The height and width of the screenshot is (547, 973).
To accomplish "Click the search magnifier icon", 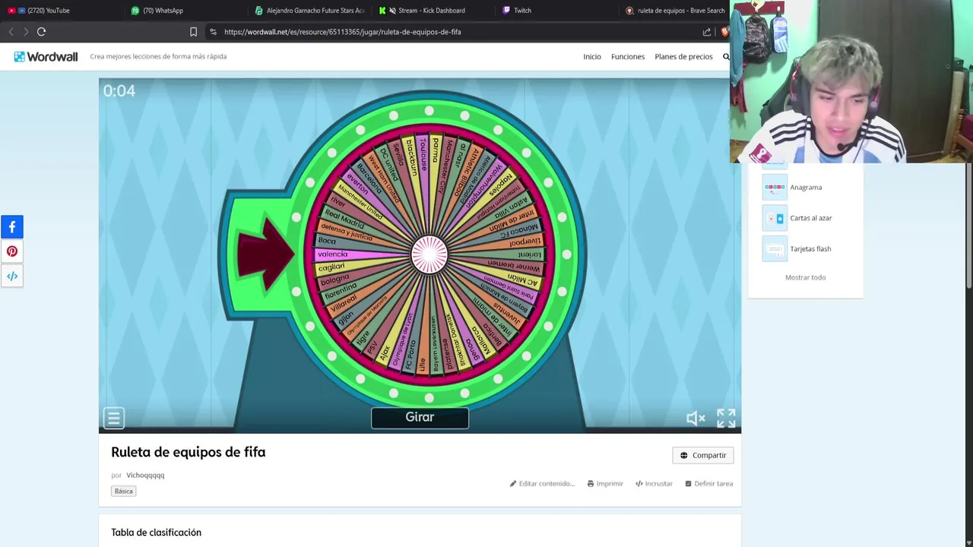I will [726, 56].
